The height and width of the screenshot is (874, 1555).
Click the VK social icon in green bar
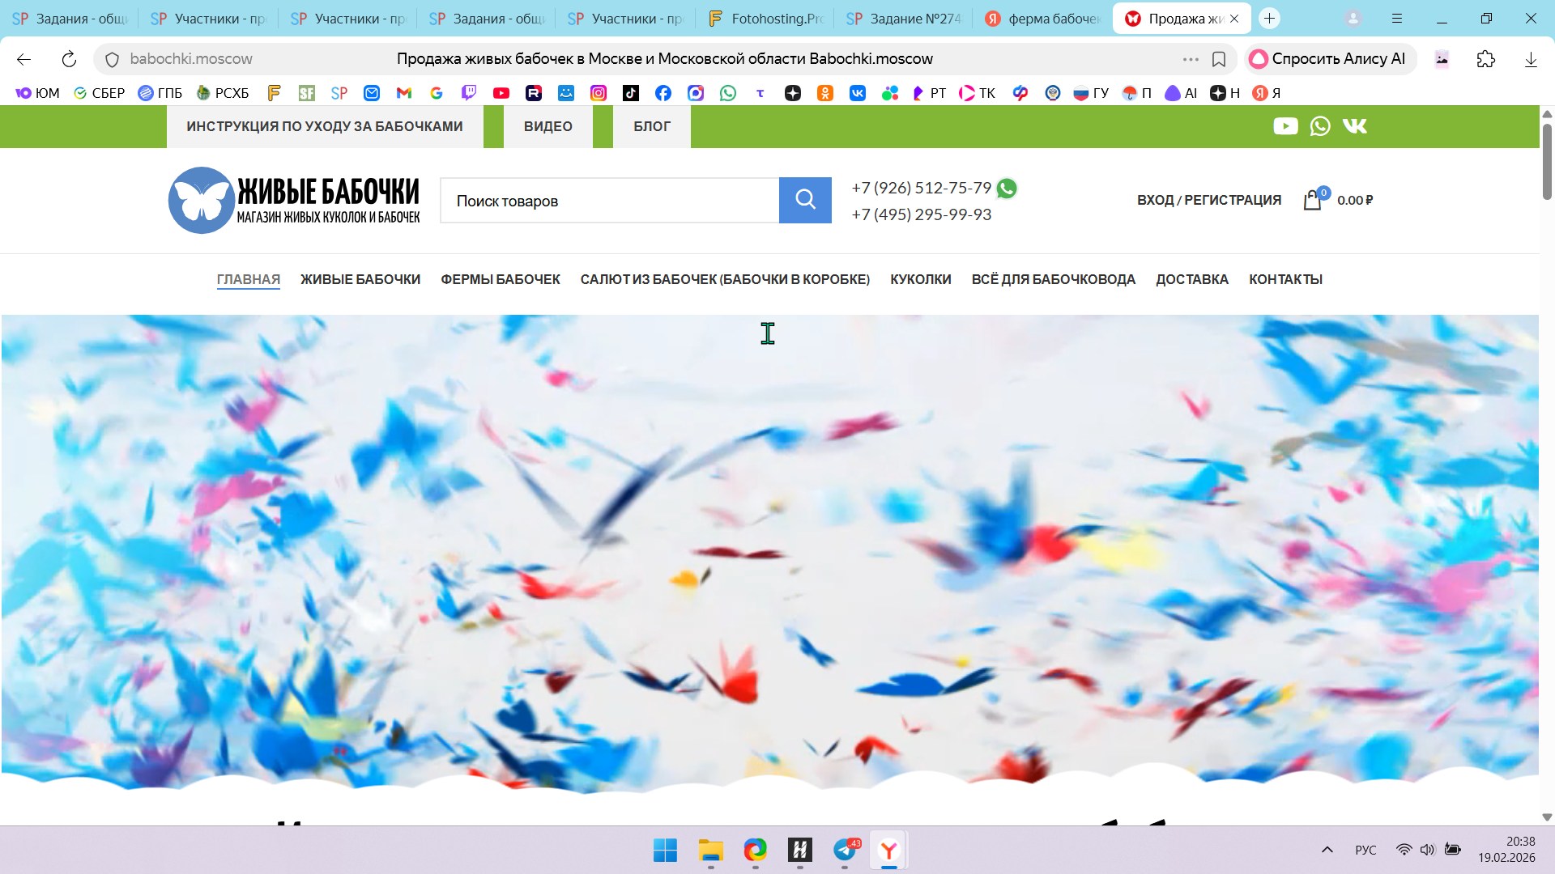click(x=1354, y=126)
